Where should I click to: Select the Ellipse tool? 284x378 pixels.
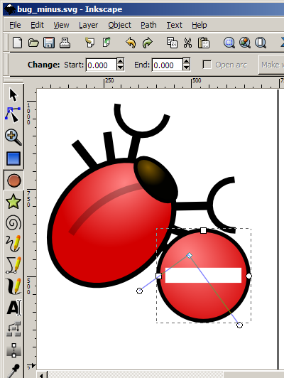pos(14,180)
